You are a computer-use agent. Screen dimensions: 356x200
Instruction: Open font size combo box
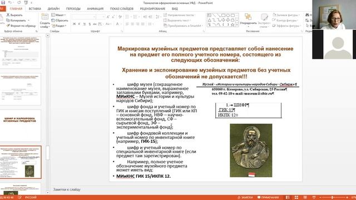pos(101,17)
